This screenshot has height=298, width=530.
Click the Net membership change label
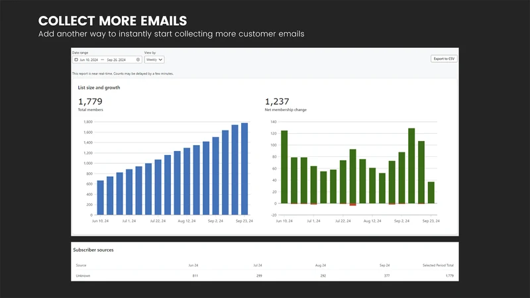click(286, 110)
